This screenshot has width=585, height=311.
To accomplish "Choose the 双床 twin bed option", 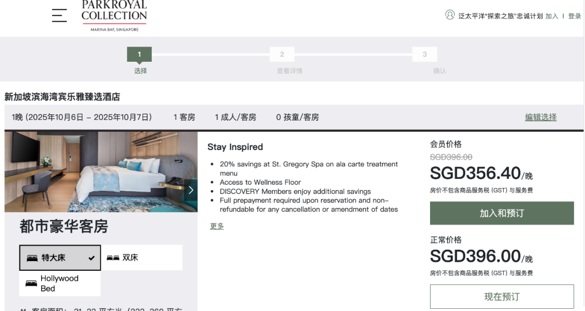I will (x=142, y=257).
